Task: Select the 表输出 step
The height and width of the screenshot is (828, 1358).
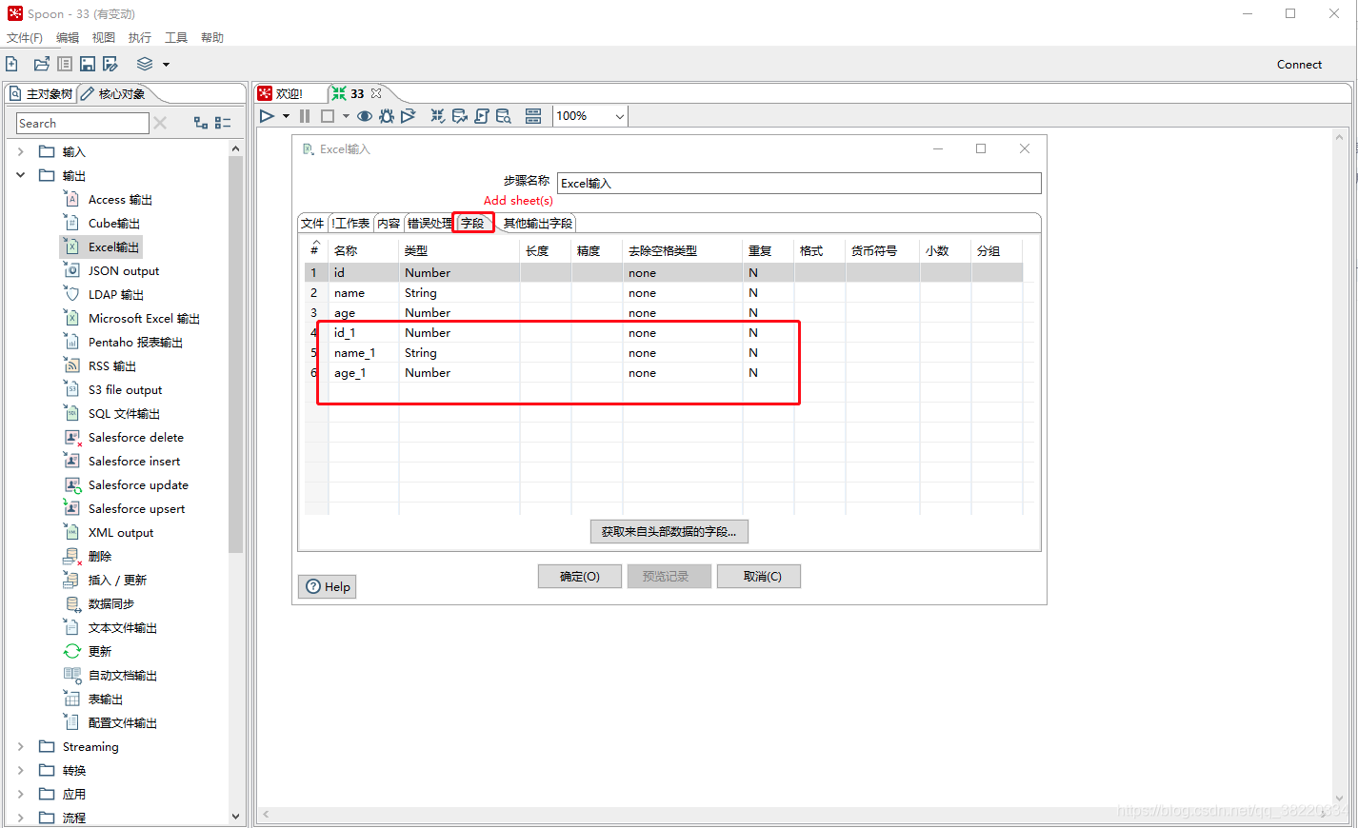Action: [x=105, y=699]
